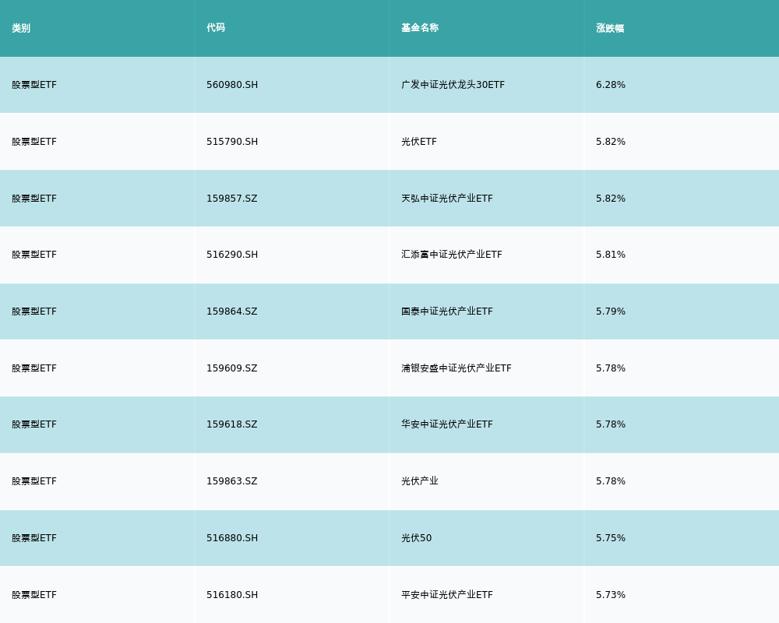Screen dimensions: 779x623
Task: Select the code 159618.SZ
Action: click(232, 424)
